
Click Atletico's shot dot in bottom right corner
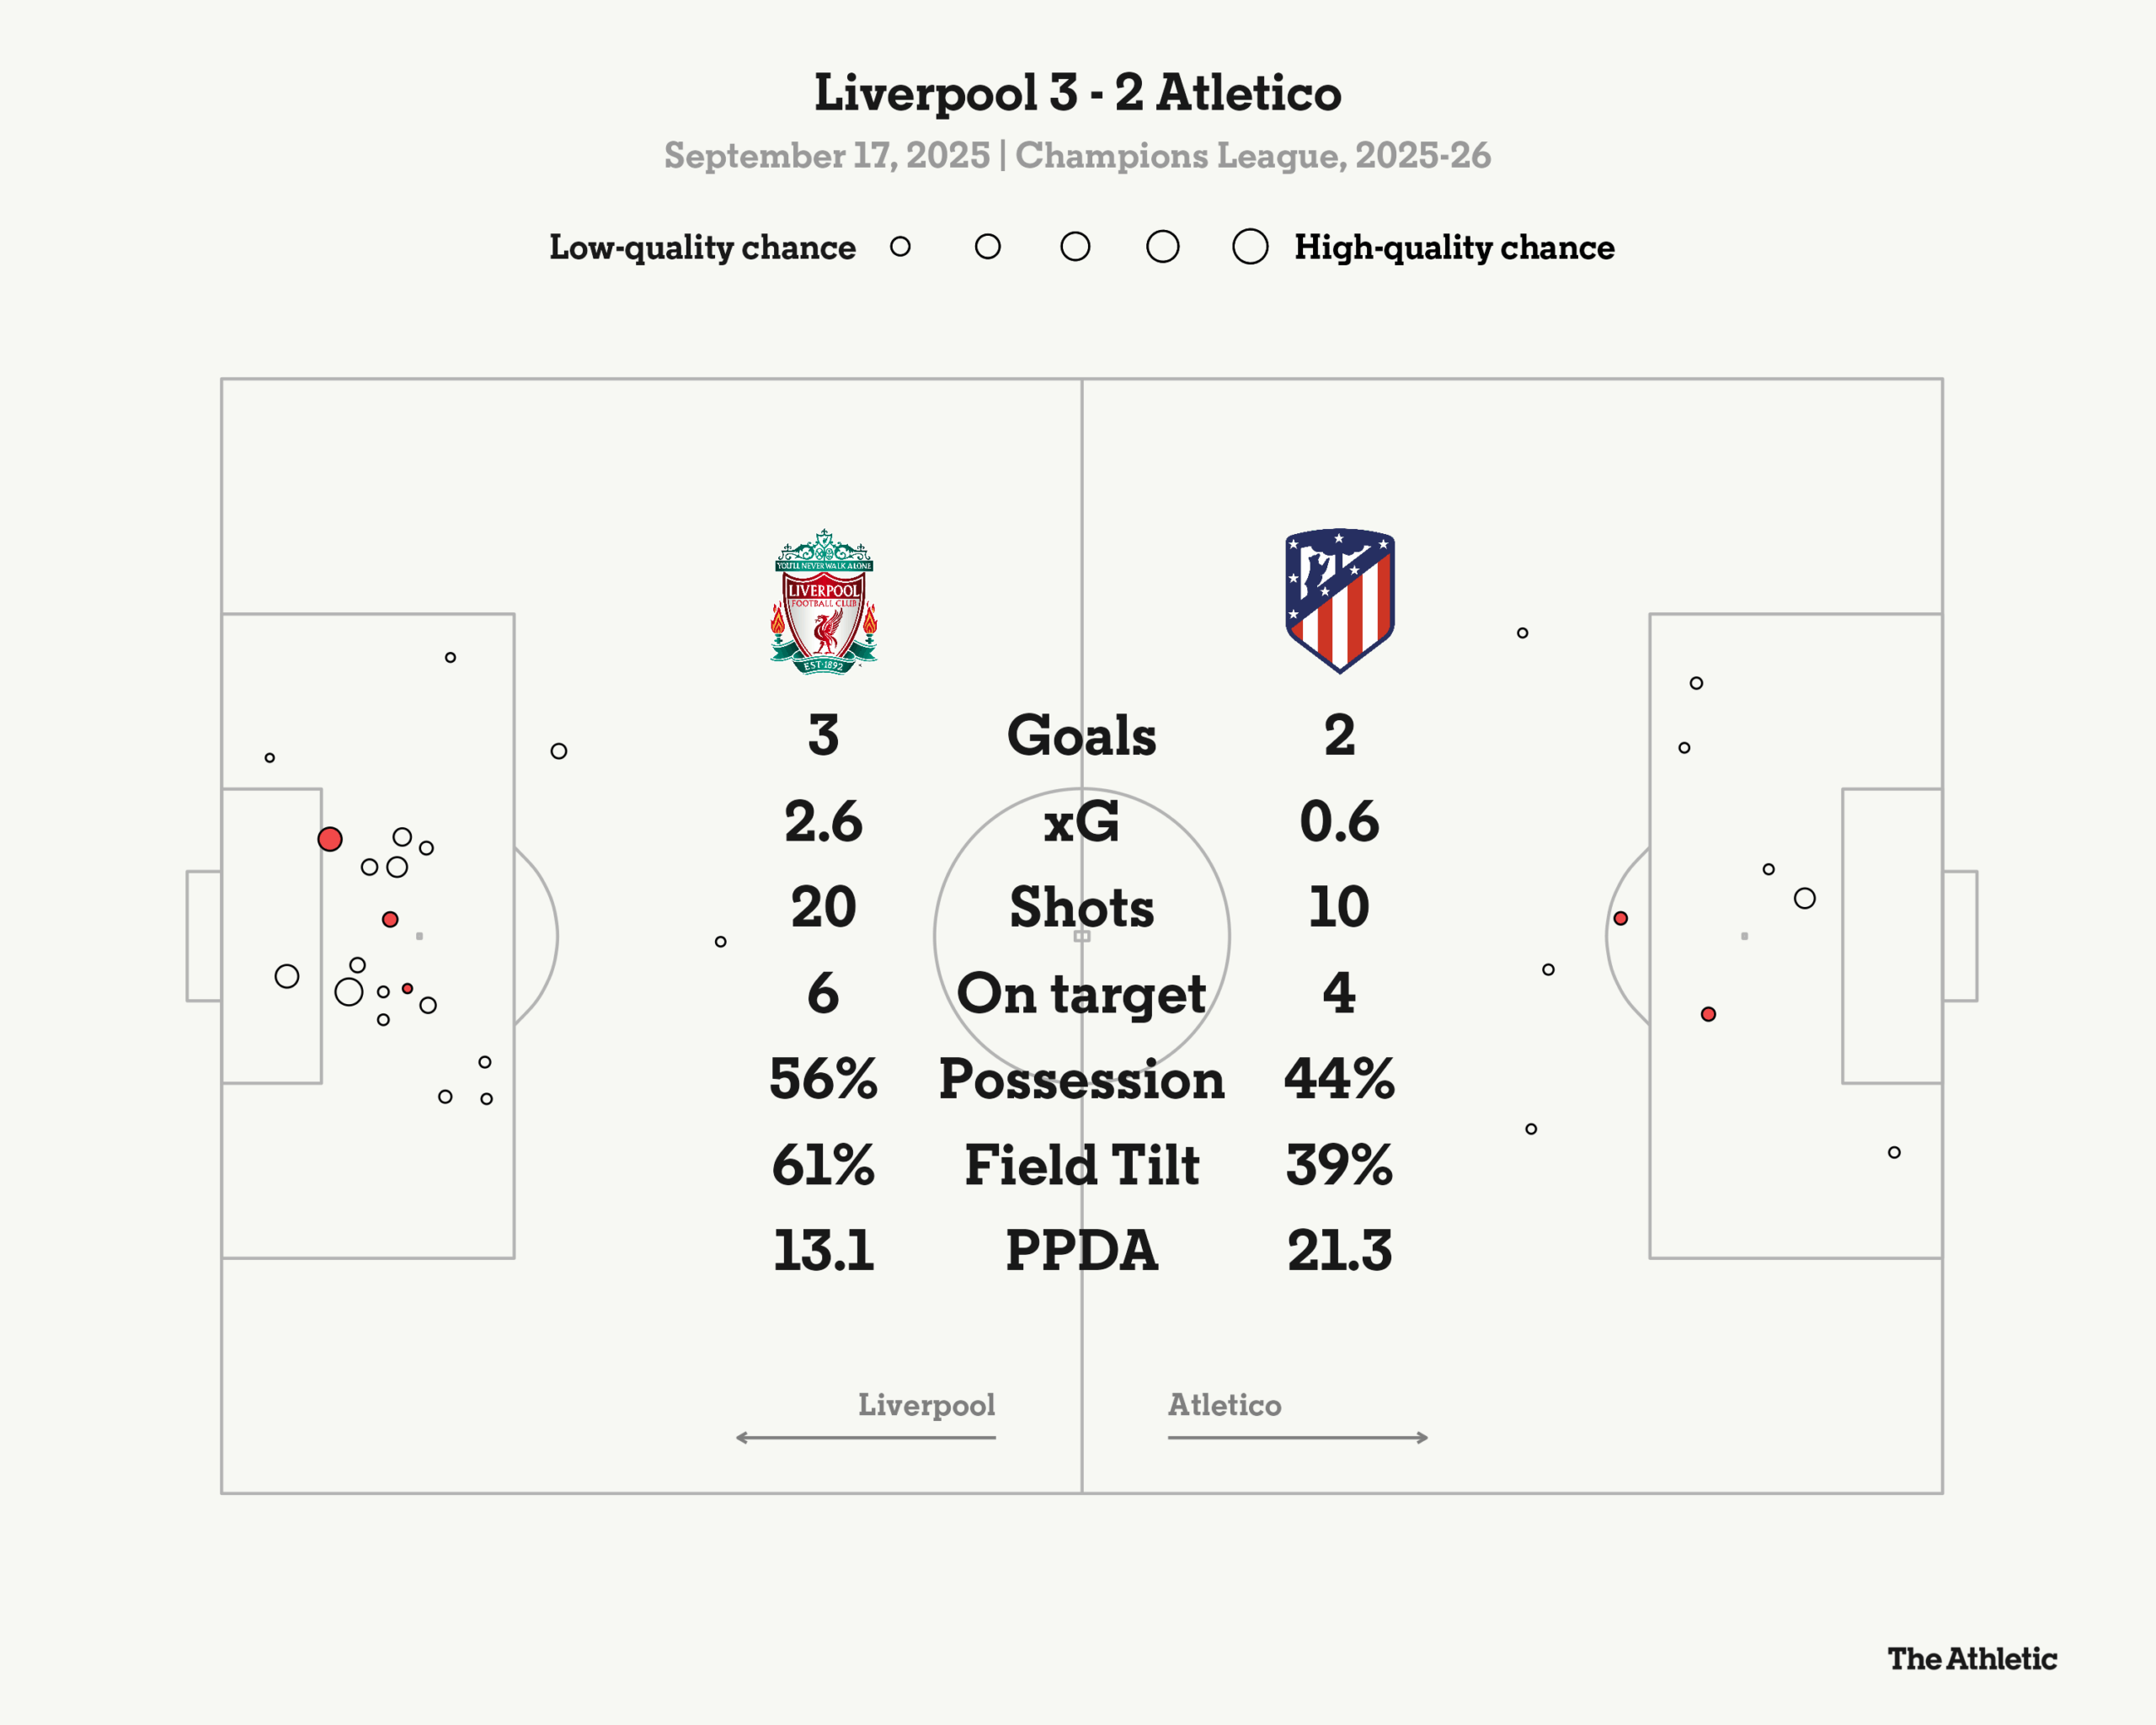pos(1894,1152)
